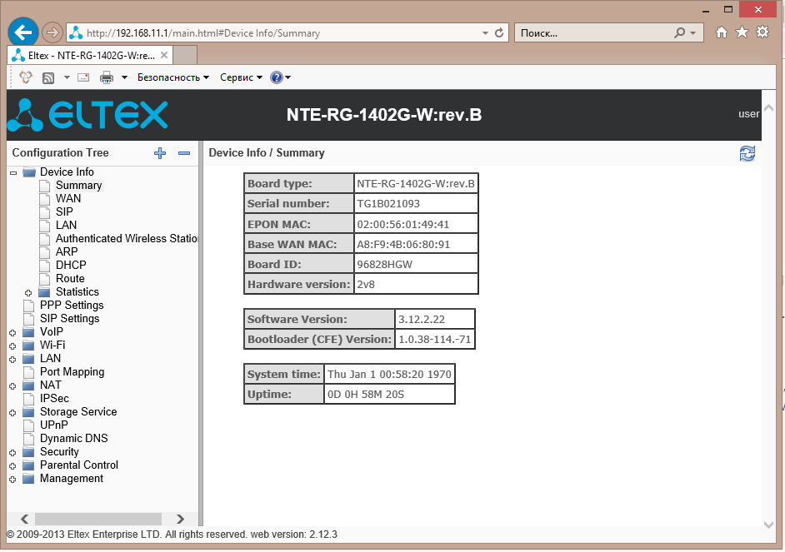Expand all nodes with the plus icon

[160, 153]
